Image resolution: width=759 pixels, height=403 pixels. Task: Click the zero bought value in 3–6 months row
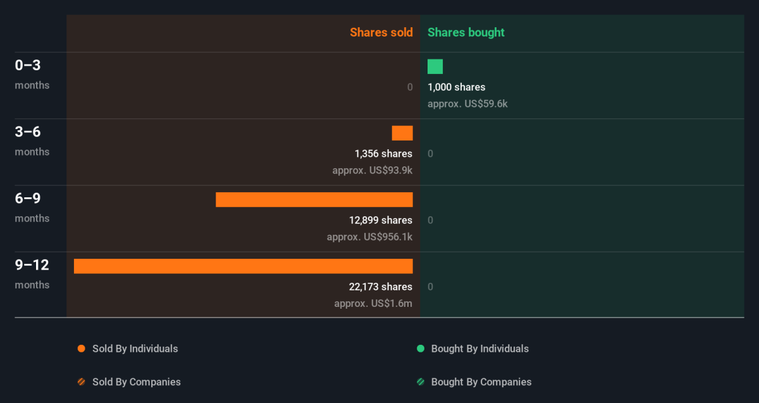(430, 154)
